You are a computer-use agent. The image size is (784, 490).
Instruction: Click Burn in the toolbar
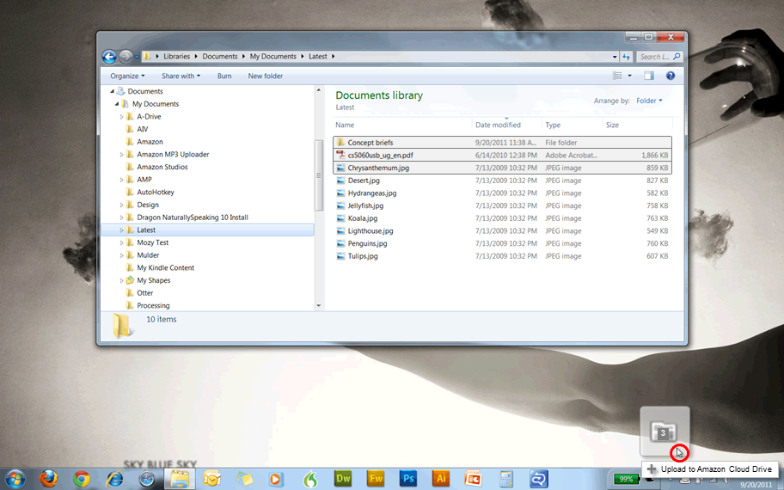point(224,76)
